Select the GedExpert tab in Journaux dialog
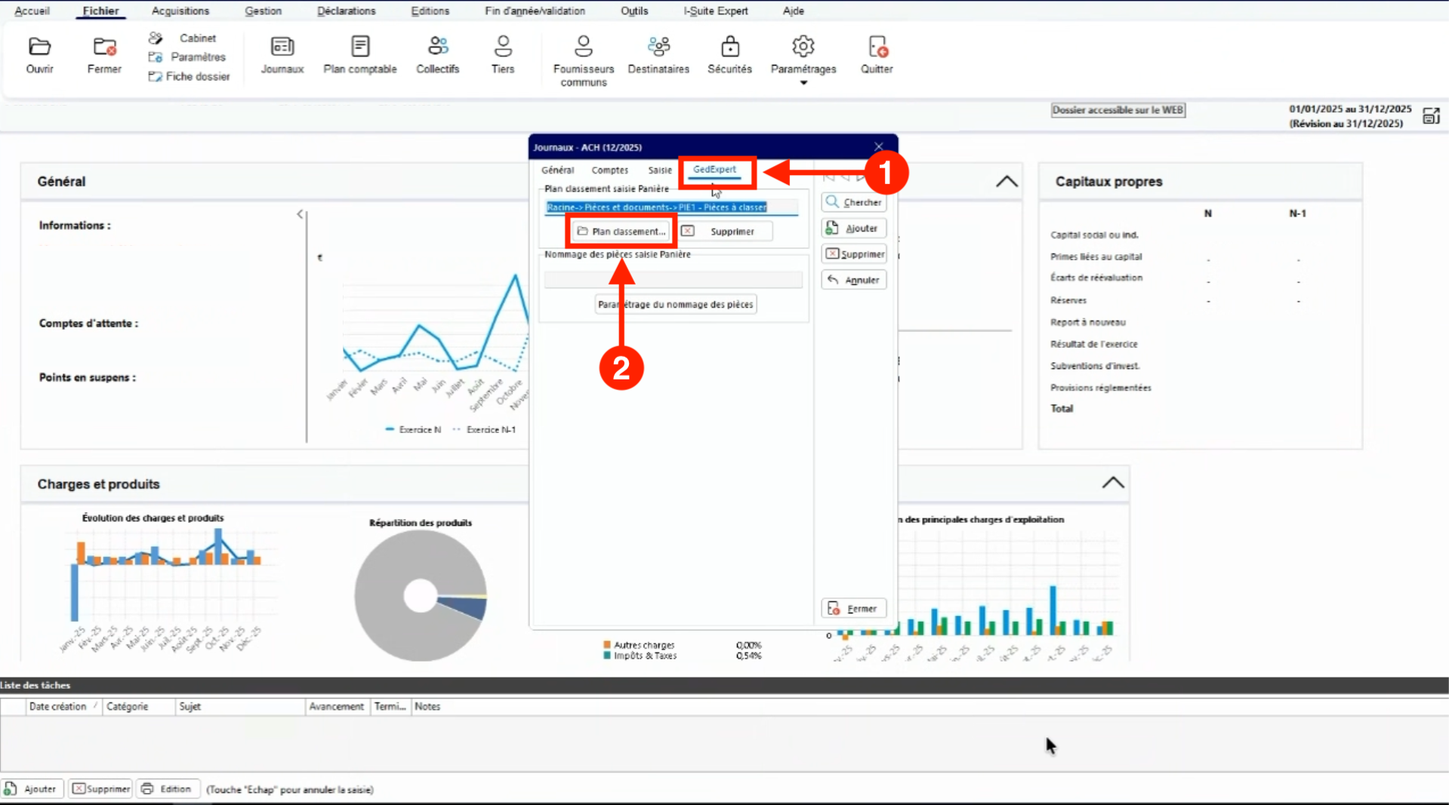This screenshot has height=805, width=1449. click(714, 170)
